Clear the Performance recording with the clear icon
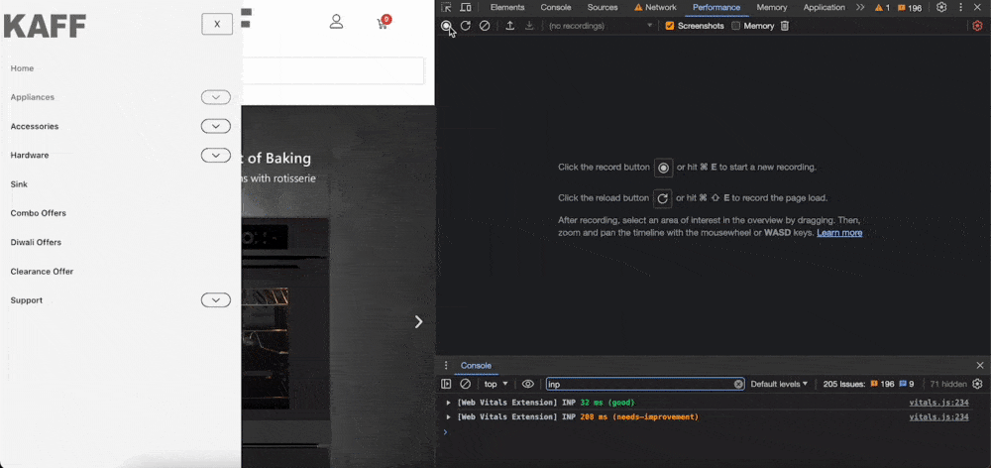Image resolution: width=991 pixels, height=468 pixels. click(x=485, y=26)
